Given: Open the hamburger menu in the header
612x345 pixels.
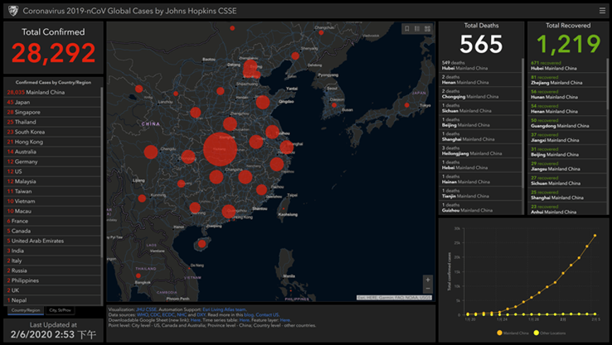Looking at the screenshot, I should pos(602,11).
